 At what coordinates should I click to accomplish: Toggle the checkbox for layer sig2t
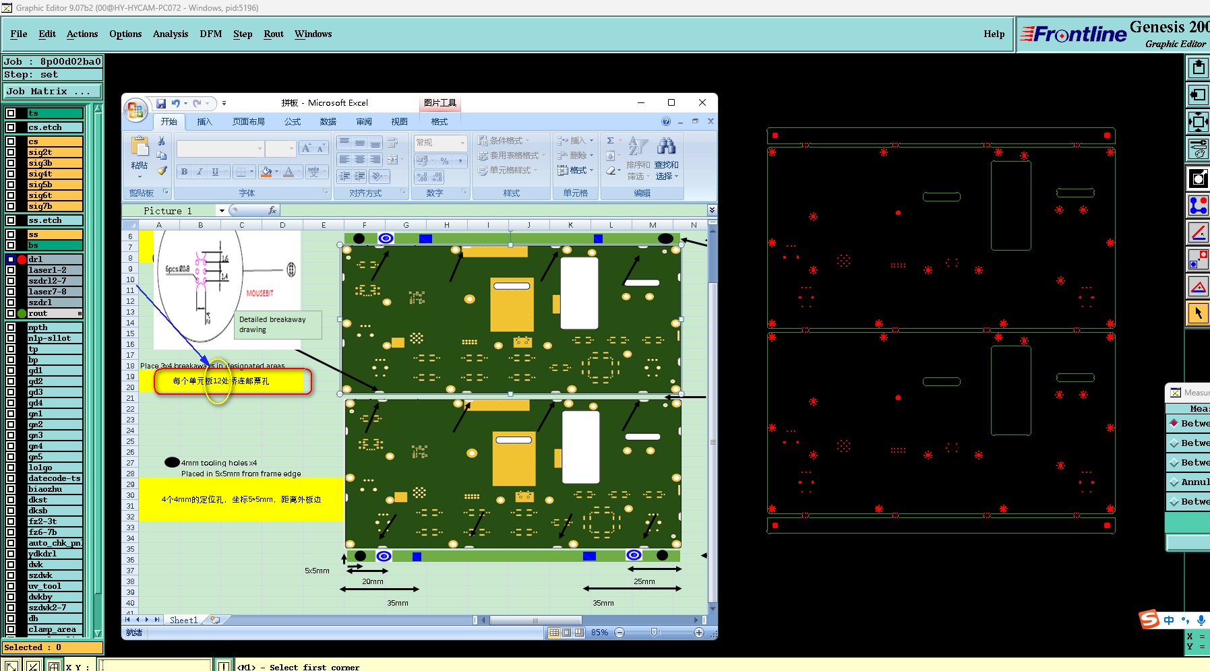pyautogui.click(x=11, y=152)
